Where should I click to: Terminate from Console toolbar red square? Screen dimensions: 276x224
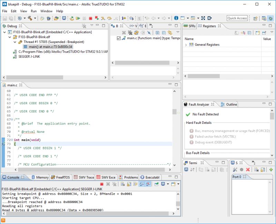101,184
